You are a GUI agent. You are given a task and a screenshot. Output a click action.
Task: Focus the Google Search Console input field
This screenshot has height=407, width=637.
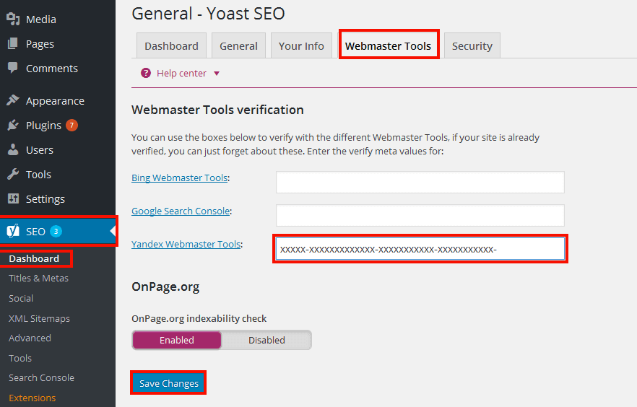(x=420, y=216)
